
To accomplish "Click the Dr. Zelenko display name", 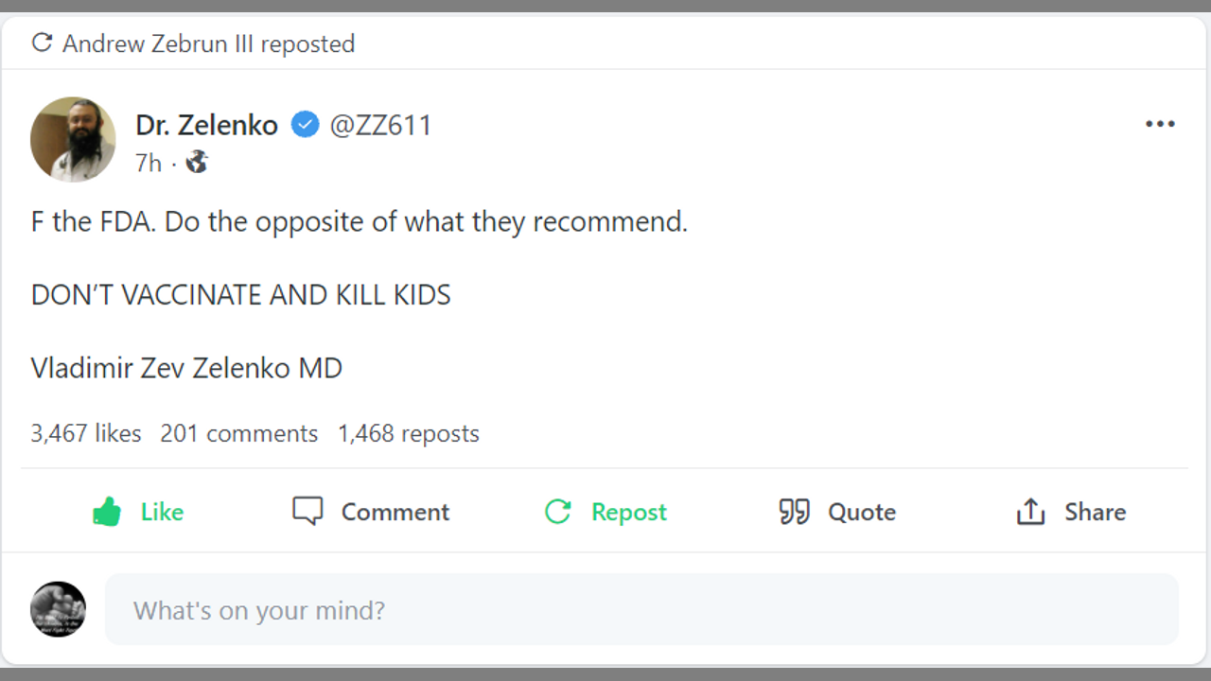I will 206,125.
